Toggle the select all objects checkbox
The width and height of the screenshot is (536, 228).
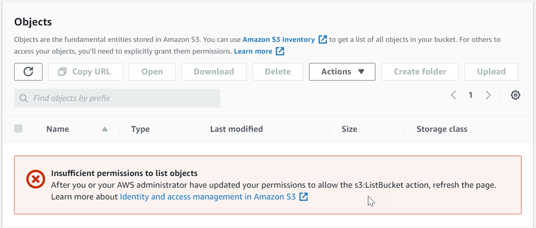click(x=18, y=128)
